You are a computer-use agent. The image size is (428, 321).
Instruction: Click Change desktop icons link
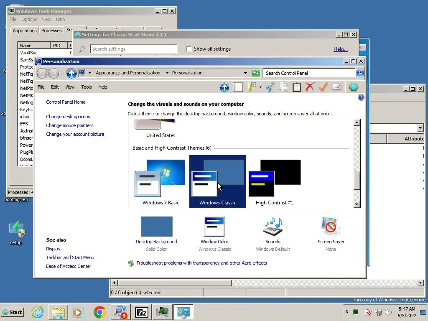[68, 117]
